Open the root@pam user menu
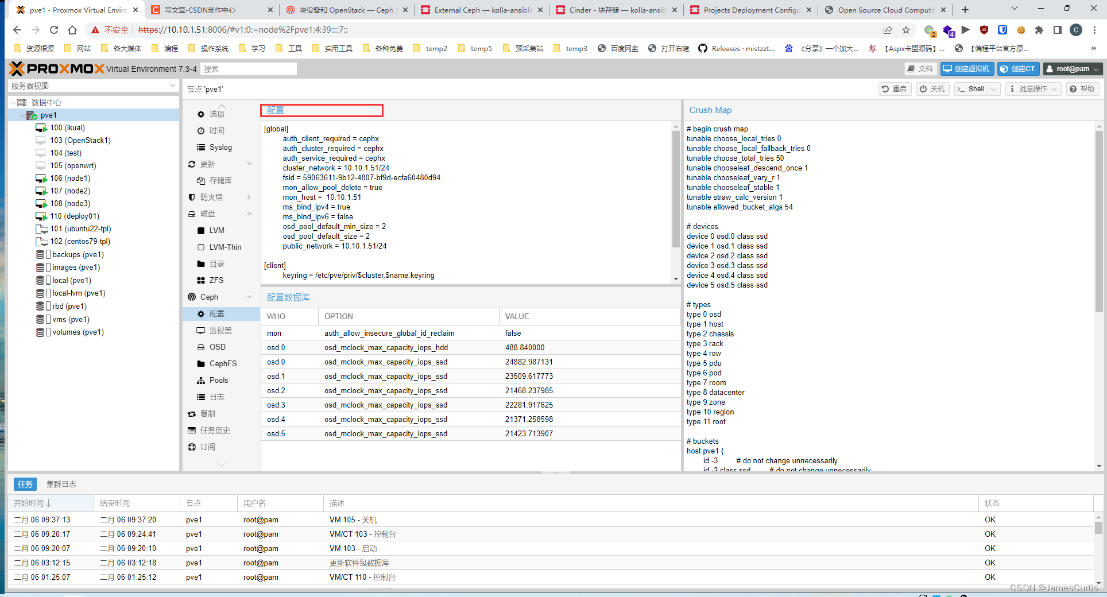The height and width of the screenshot is (597, 1107). click(x=1073, y=69)
